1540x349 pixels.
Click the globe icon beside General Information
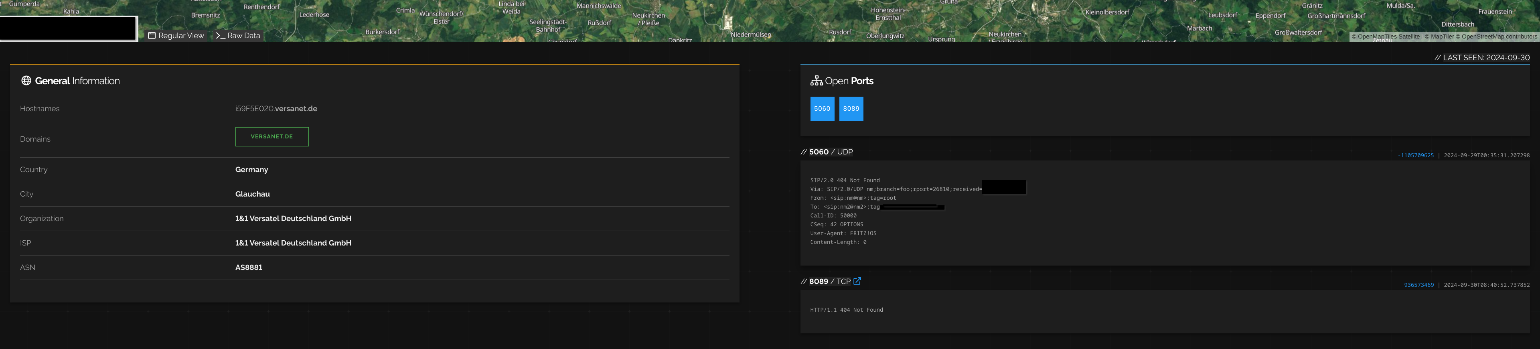[26, 81]
